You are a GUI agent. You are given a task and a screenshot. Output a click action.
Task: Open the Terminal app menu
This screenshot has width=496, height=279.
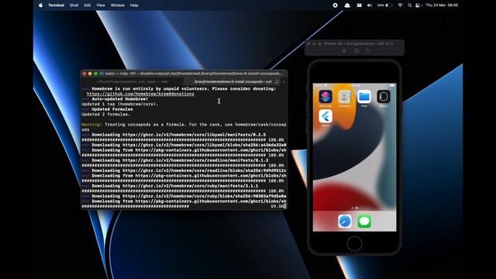pos(56,5)
